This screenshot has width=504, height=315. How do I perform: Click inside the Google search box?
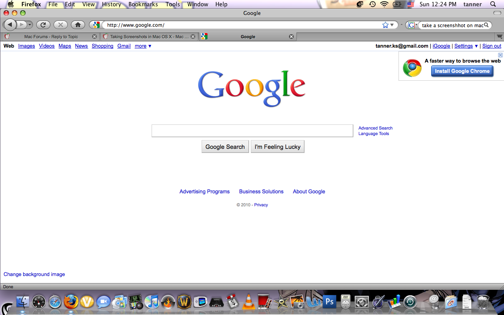pyautogui.click(x=252, y=131)
